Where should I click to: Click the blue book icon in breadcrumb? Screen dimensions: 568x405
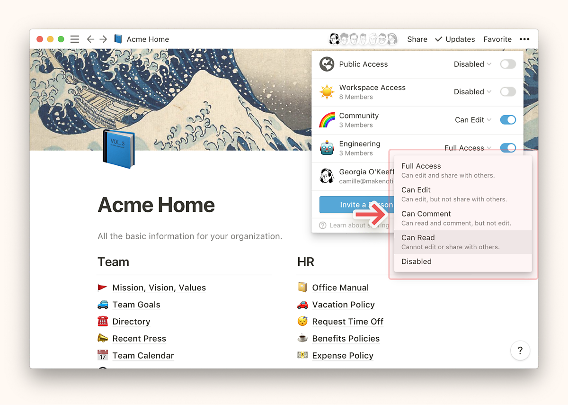pyautogui.click(x=118, y=39)
